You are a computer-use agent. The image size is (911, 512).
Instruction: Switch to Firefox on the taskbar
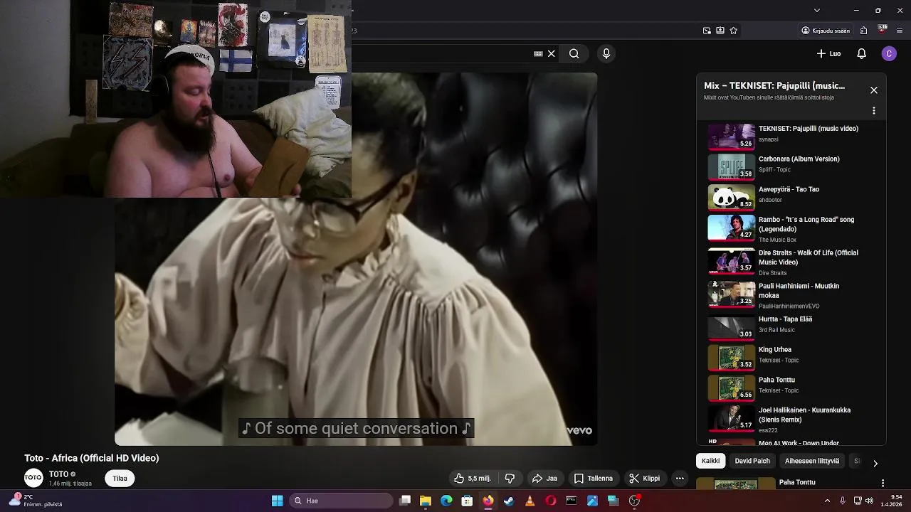pos(488,501)
